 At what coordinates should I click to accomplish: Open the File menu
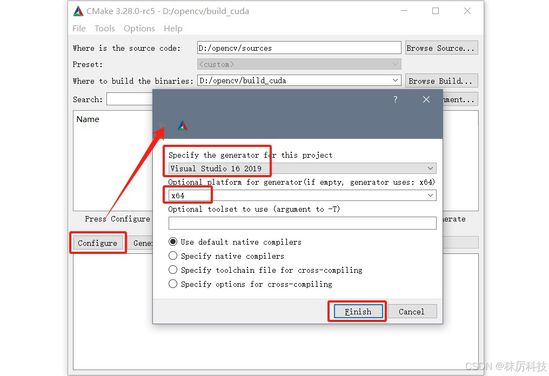[79, 28]
